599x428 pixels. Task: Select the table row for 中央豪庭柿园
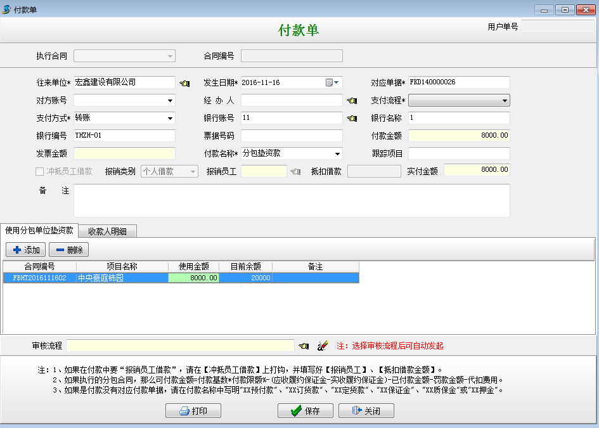coord(120,278)
